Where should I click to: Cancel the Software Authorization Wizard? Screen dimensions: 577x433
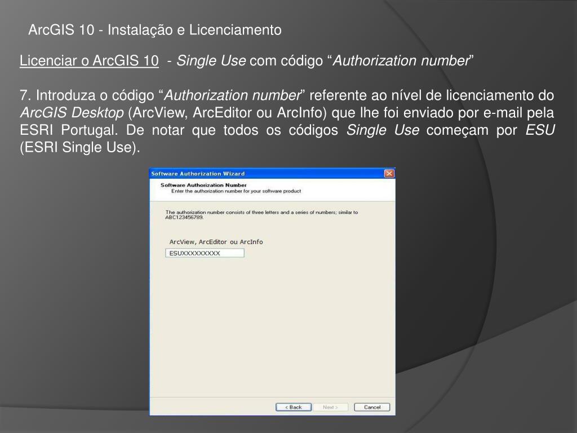click(372, 407)
